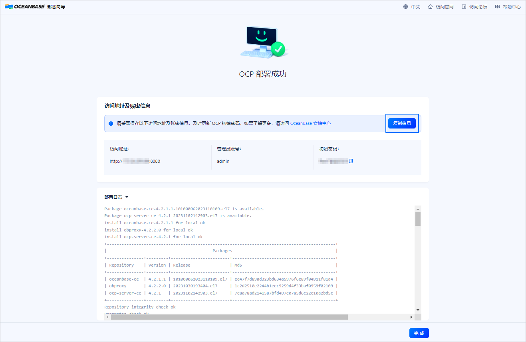The width and height of the screenshot is (526, 342).
Task: Click the 'Package ocp-server-ce-4.2.1' available line
Action: click(178, 216)
